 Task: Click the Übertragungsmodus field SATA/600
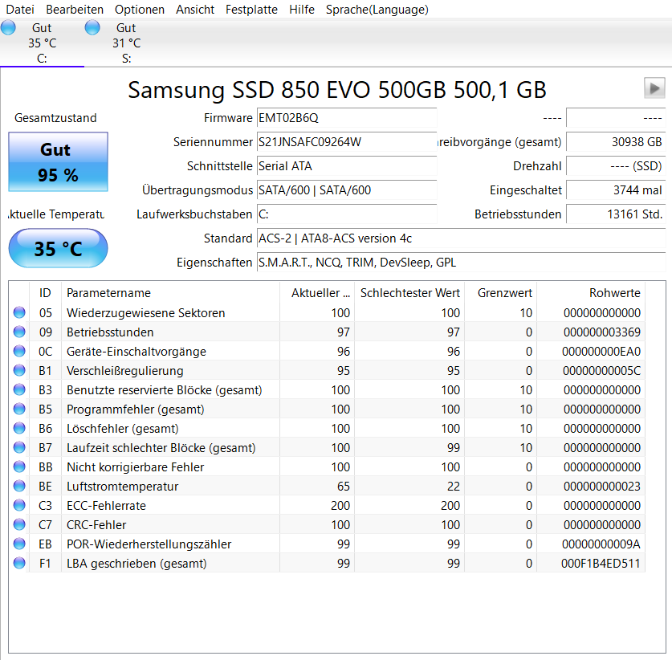coord(347,189)
